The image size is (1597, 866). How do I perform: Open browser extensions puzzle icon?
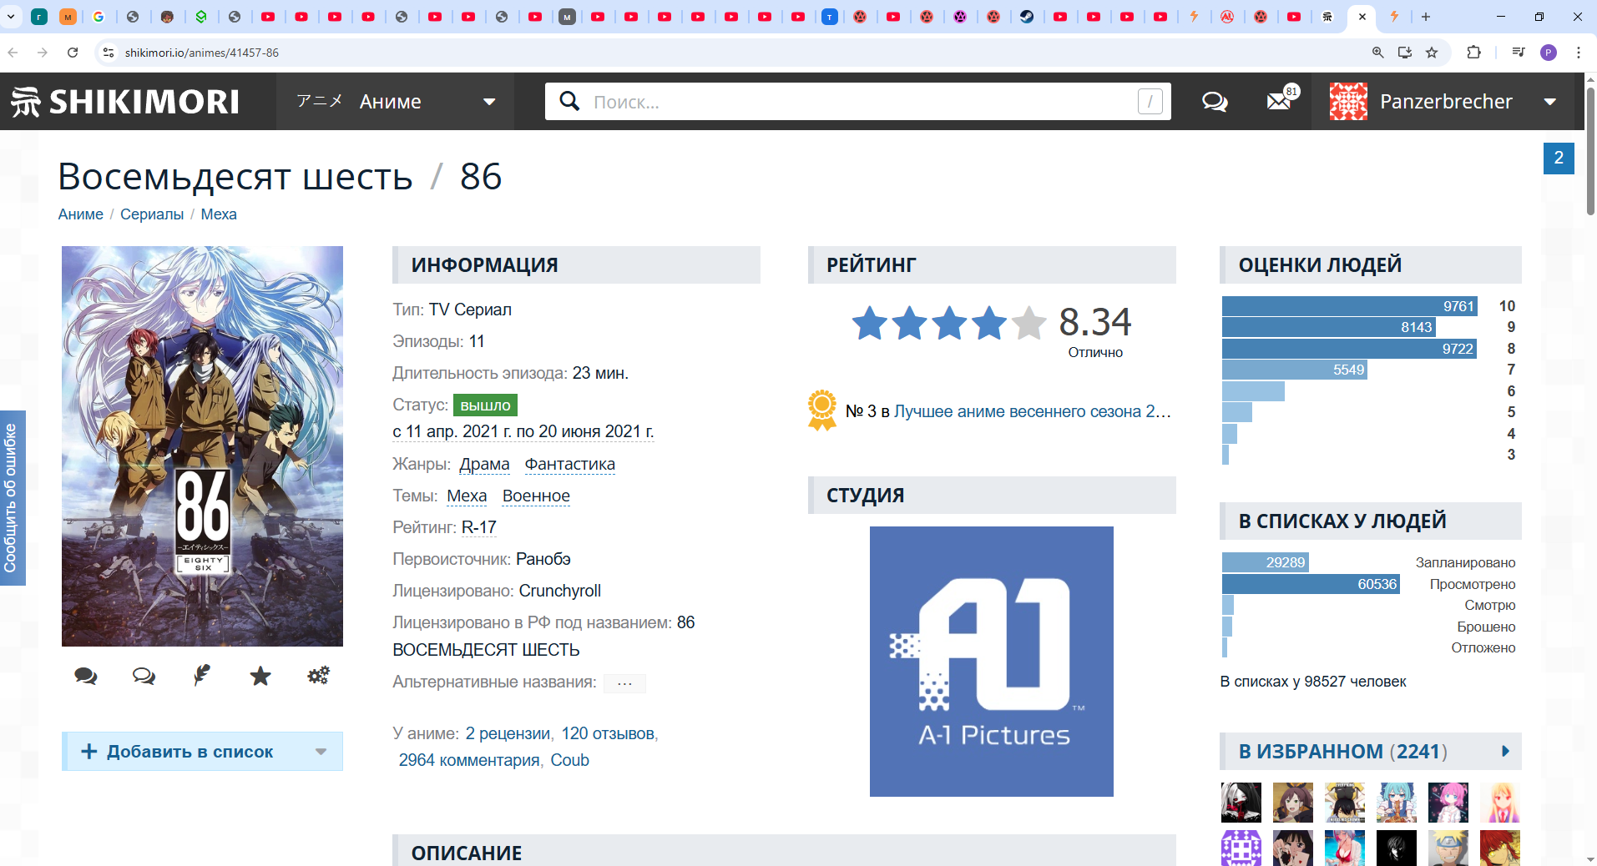point(1473,53)
